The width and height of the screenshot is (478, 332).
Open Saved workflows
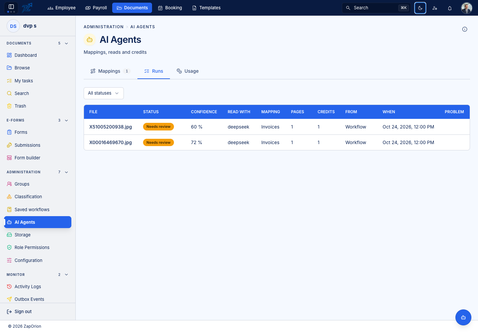[38, 209]
